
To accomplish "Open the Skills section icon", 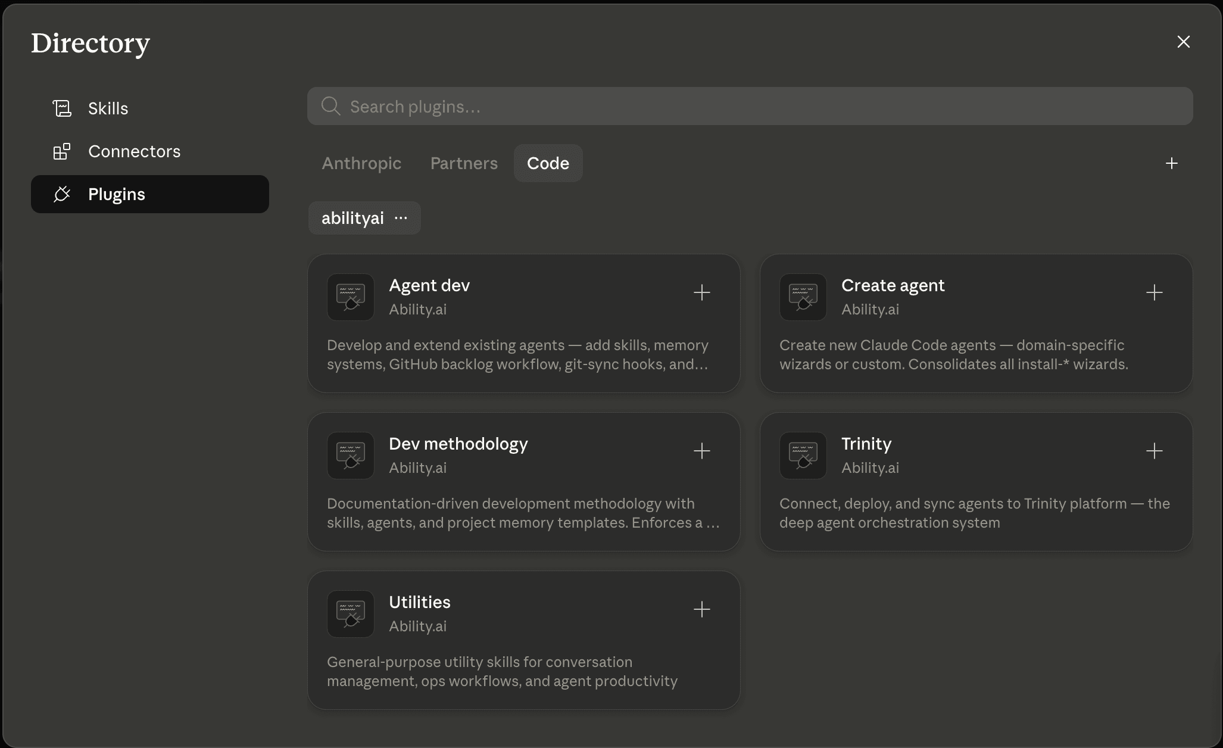I will (x=62, y=108).
